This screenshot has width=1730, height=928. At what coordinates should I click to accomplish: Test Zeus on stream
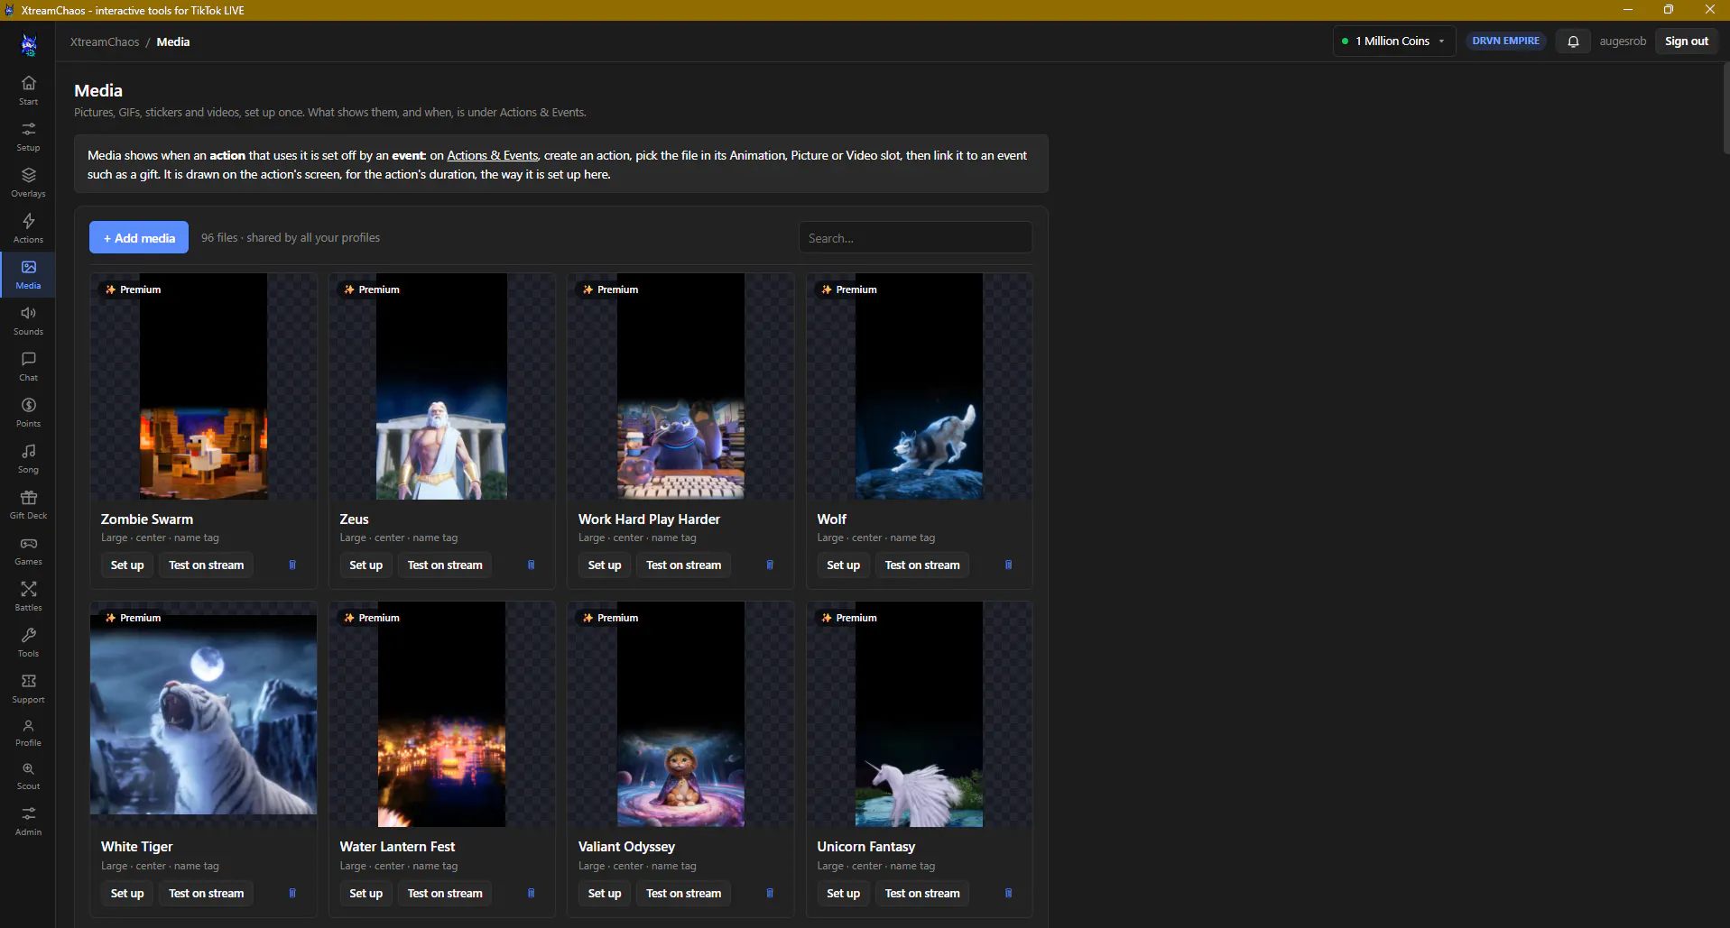tap(445, 565)
